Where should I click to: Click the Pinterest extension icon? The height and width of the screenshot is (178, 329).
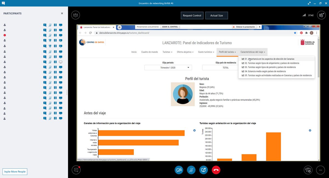[x=301, y=33]
